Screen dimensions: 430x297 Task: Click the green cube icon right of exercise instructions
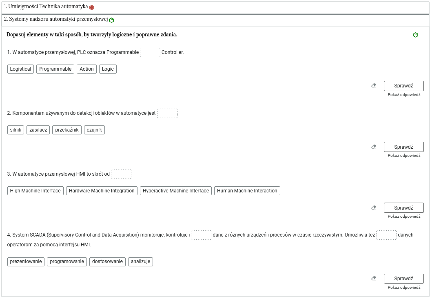coord(415,35)
